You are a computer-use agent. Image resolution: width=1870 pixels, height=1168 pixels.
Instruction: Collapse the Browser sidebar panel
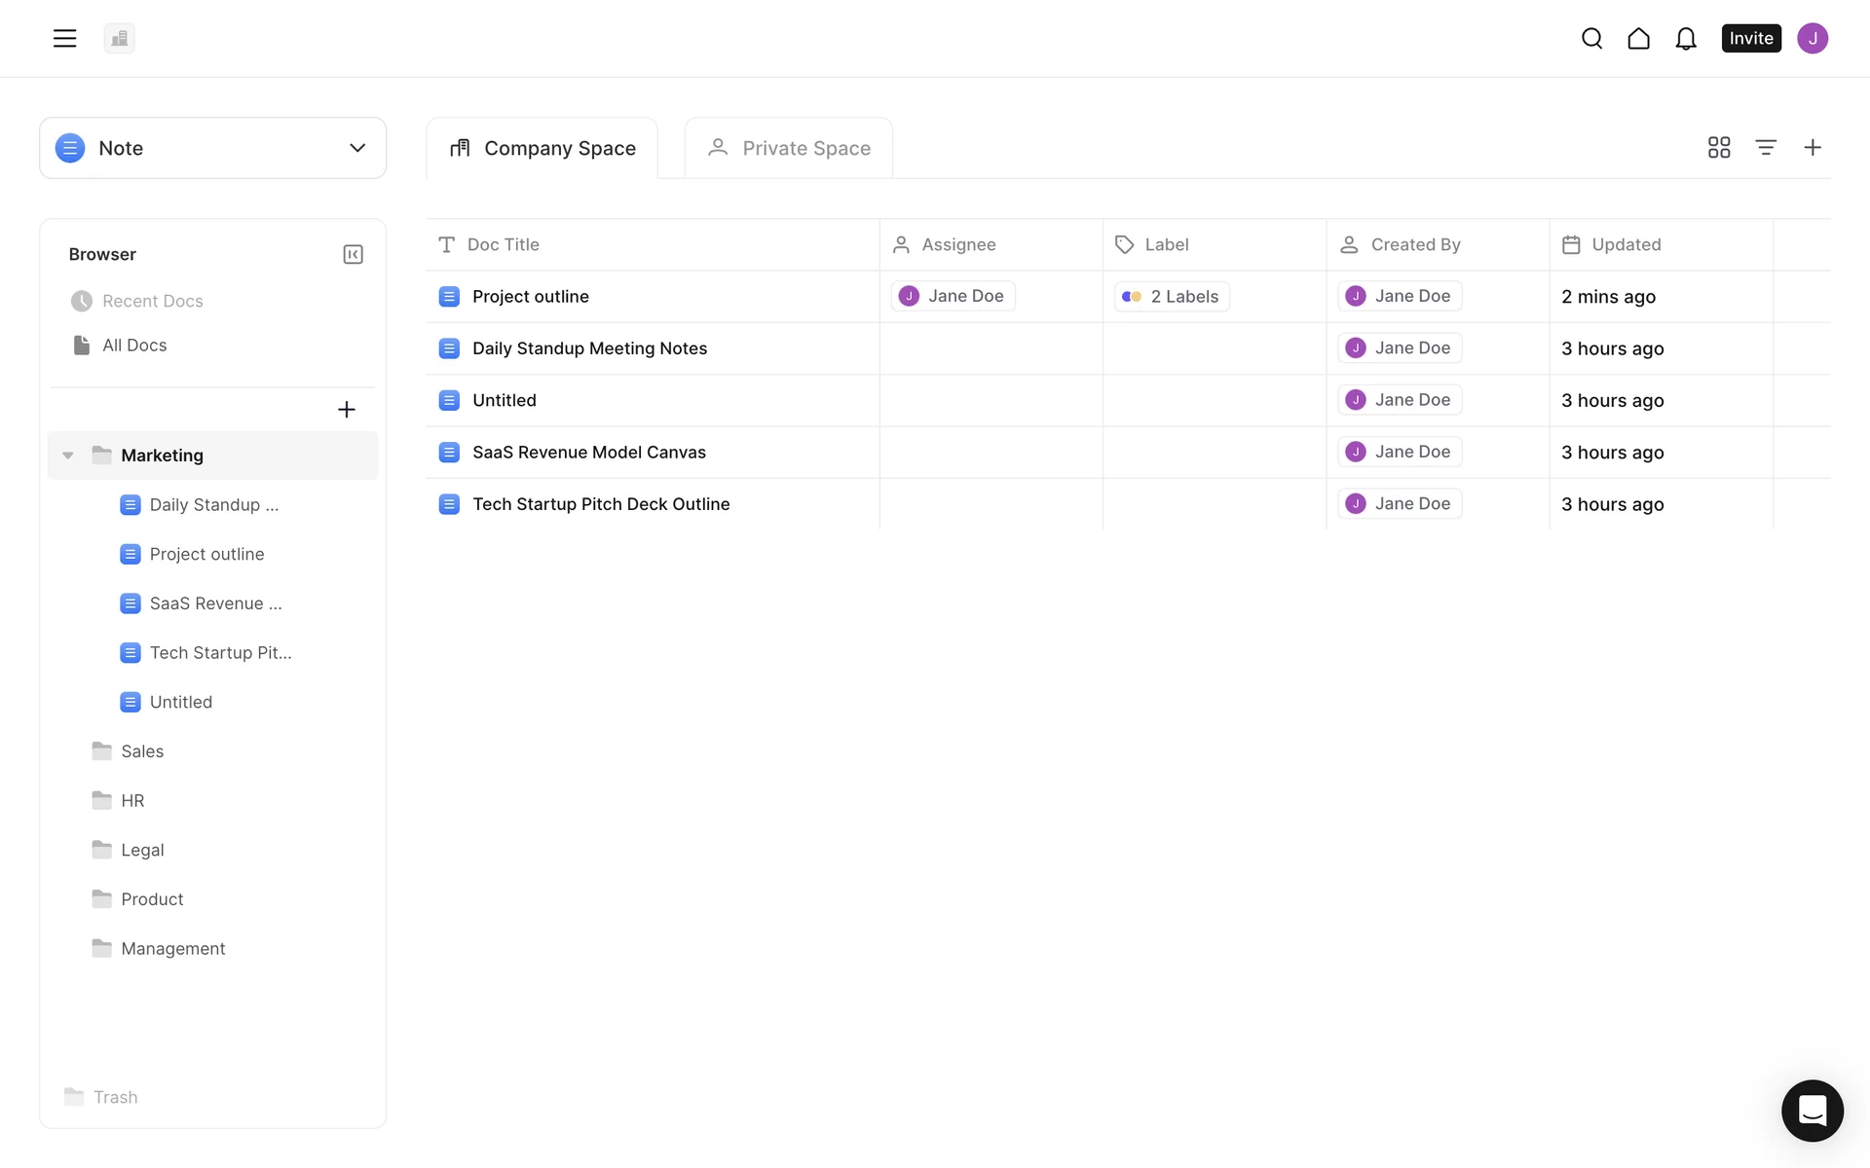(353, 254)
